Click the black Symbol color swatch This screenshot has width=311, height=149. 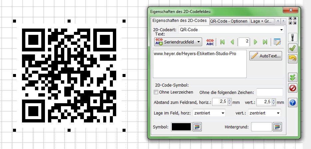181,127
